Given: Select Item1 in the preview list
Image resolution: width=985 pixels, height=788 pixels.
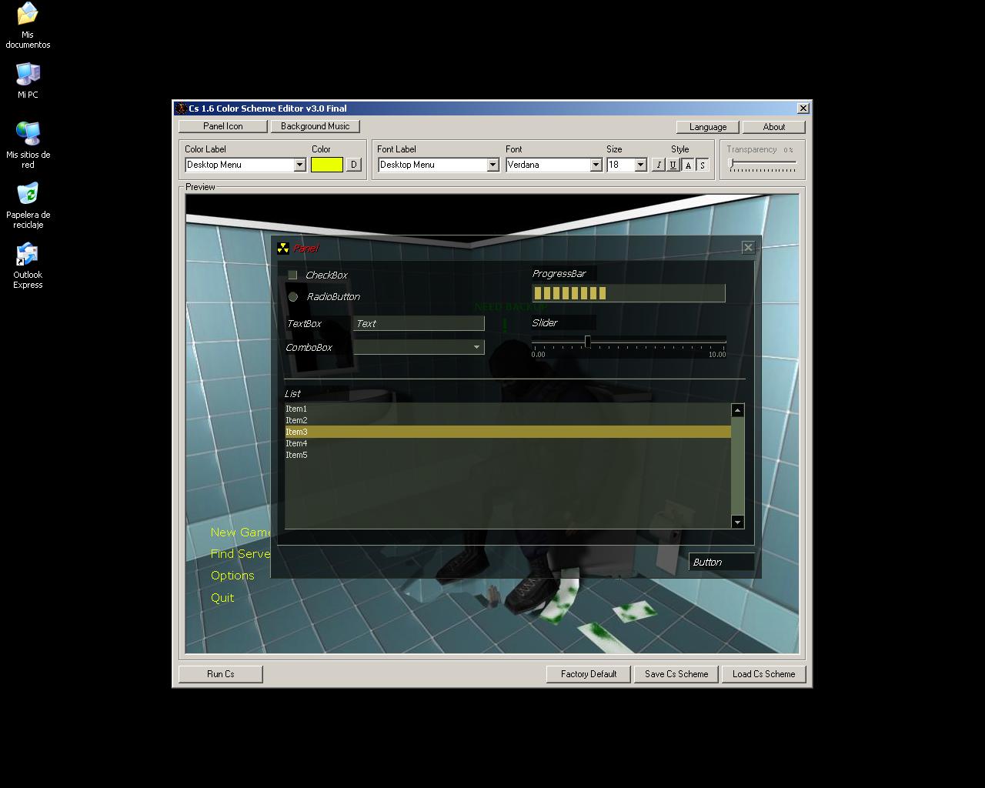Looking at the screenshot, I should click(508, 409).
